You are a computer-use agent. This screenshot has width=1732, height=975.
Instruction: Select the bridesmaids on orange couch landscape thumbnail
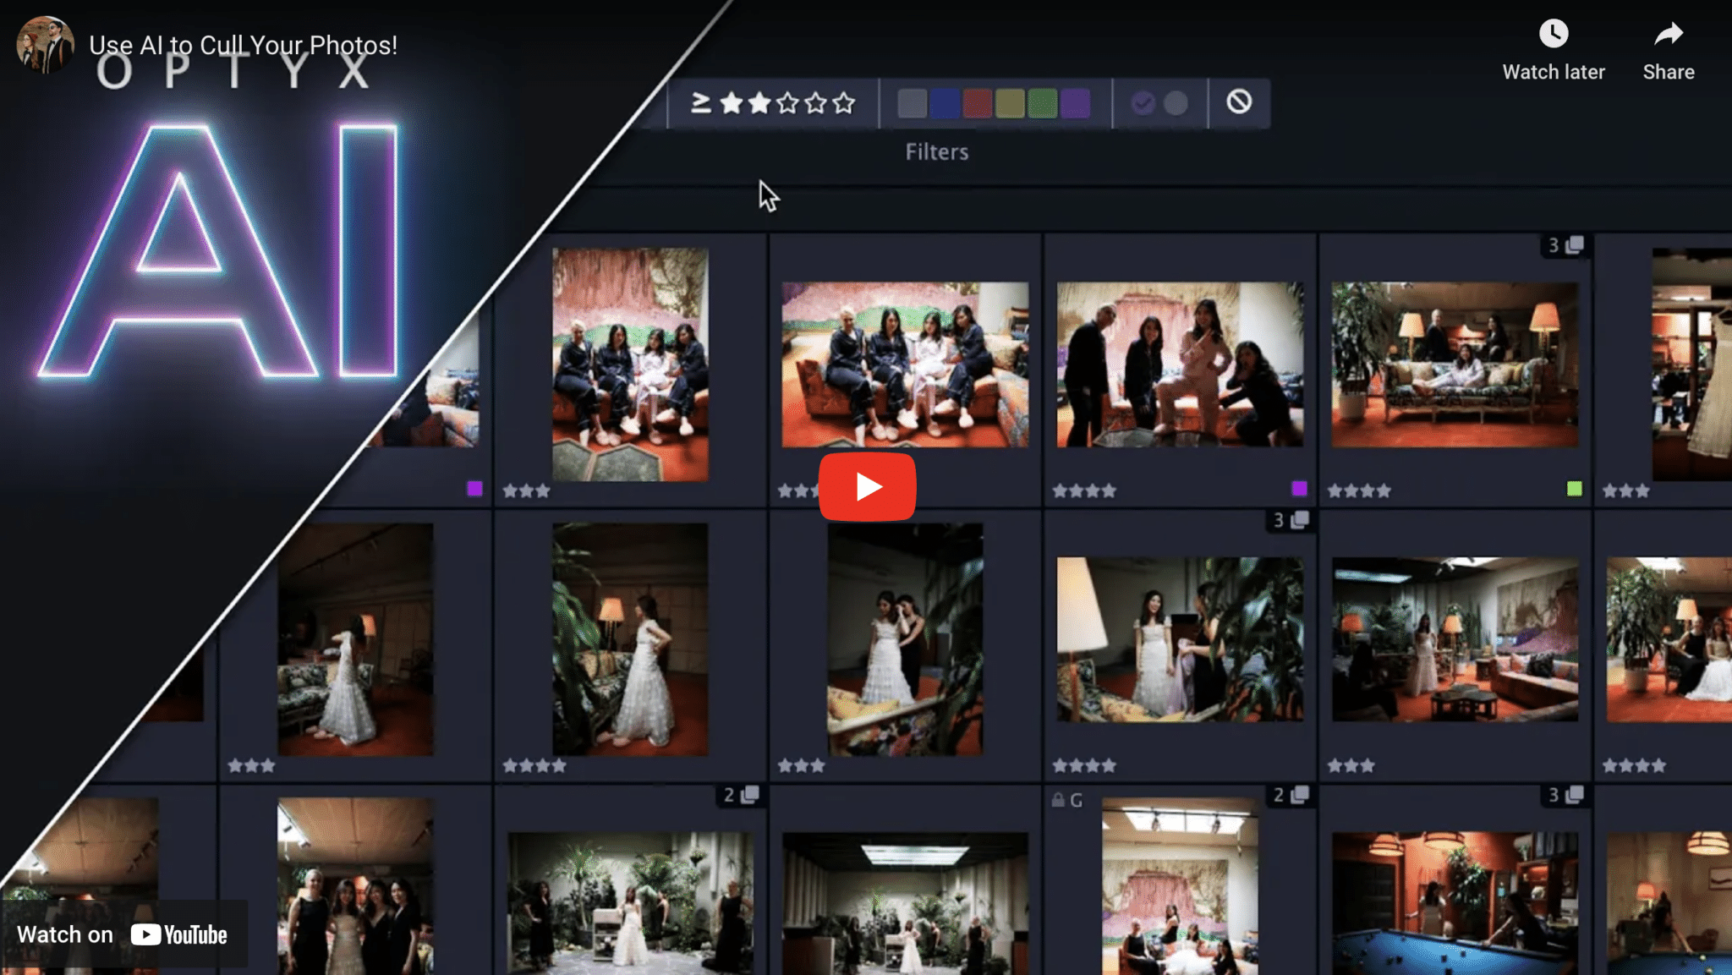(x=905, y=364)
